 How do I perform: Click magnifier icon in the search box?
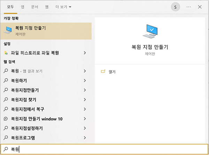coord(6,149)
